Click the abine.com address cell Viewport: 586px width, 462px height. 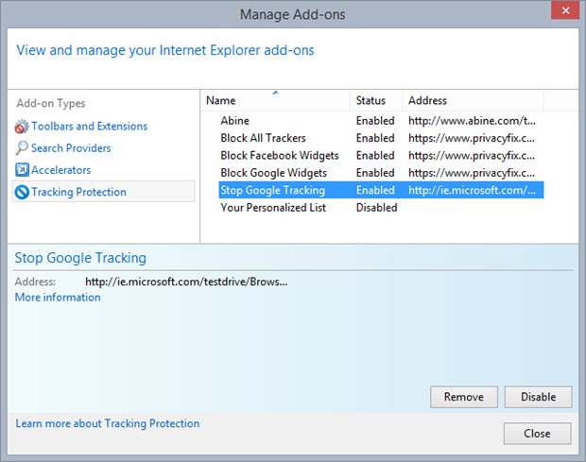pyautogui.click(x=472, y=121)
